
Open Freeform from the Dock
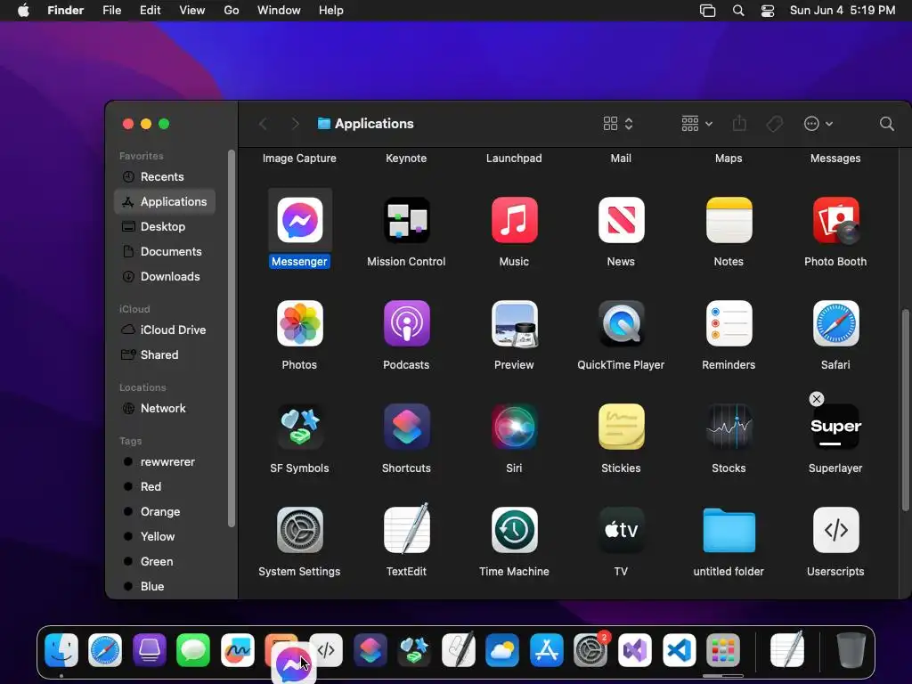237,650
